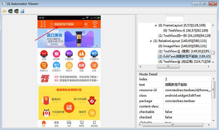Click the first Device Screenshot toolbar icon
The image size is (219, 130).
(10, 11)
